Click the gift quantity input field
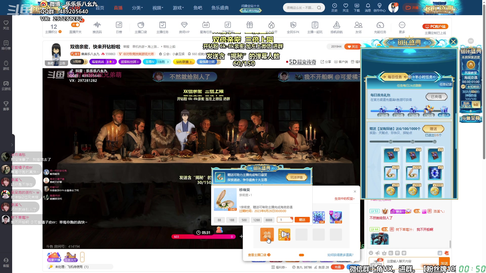This screenshot has height=273, width=486. tap(285, 220)
